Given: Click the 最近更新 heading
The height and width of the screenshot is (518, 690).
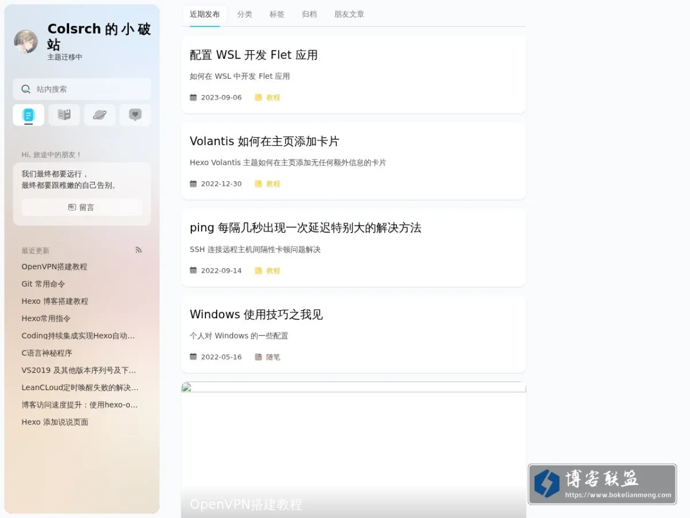Looking at the screenshot, I should pyautogui.click(x=36, y=251).
